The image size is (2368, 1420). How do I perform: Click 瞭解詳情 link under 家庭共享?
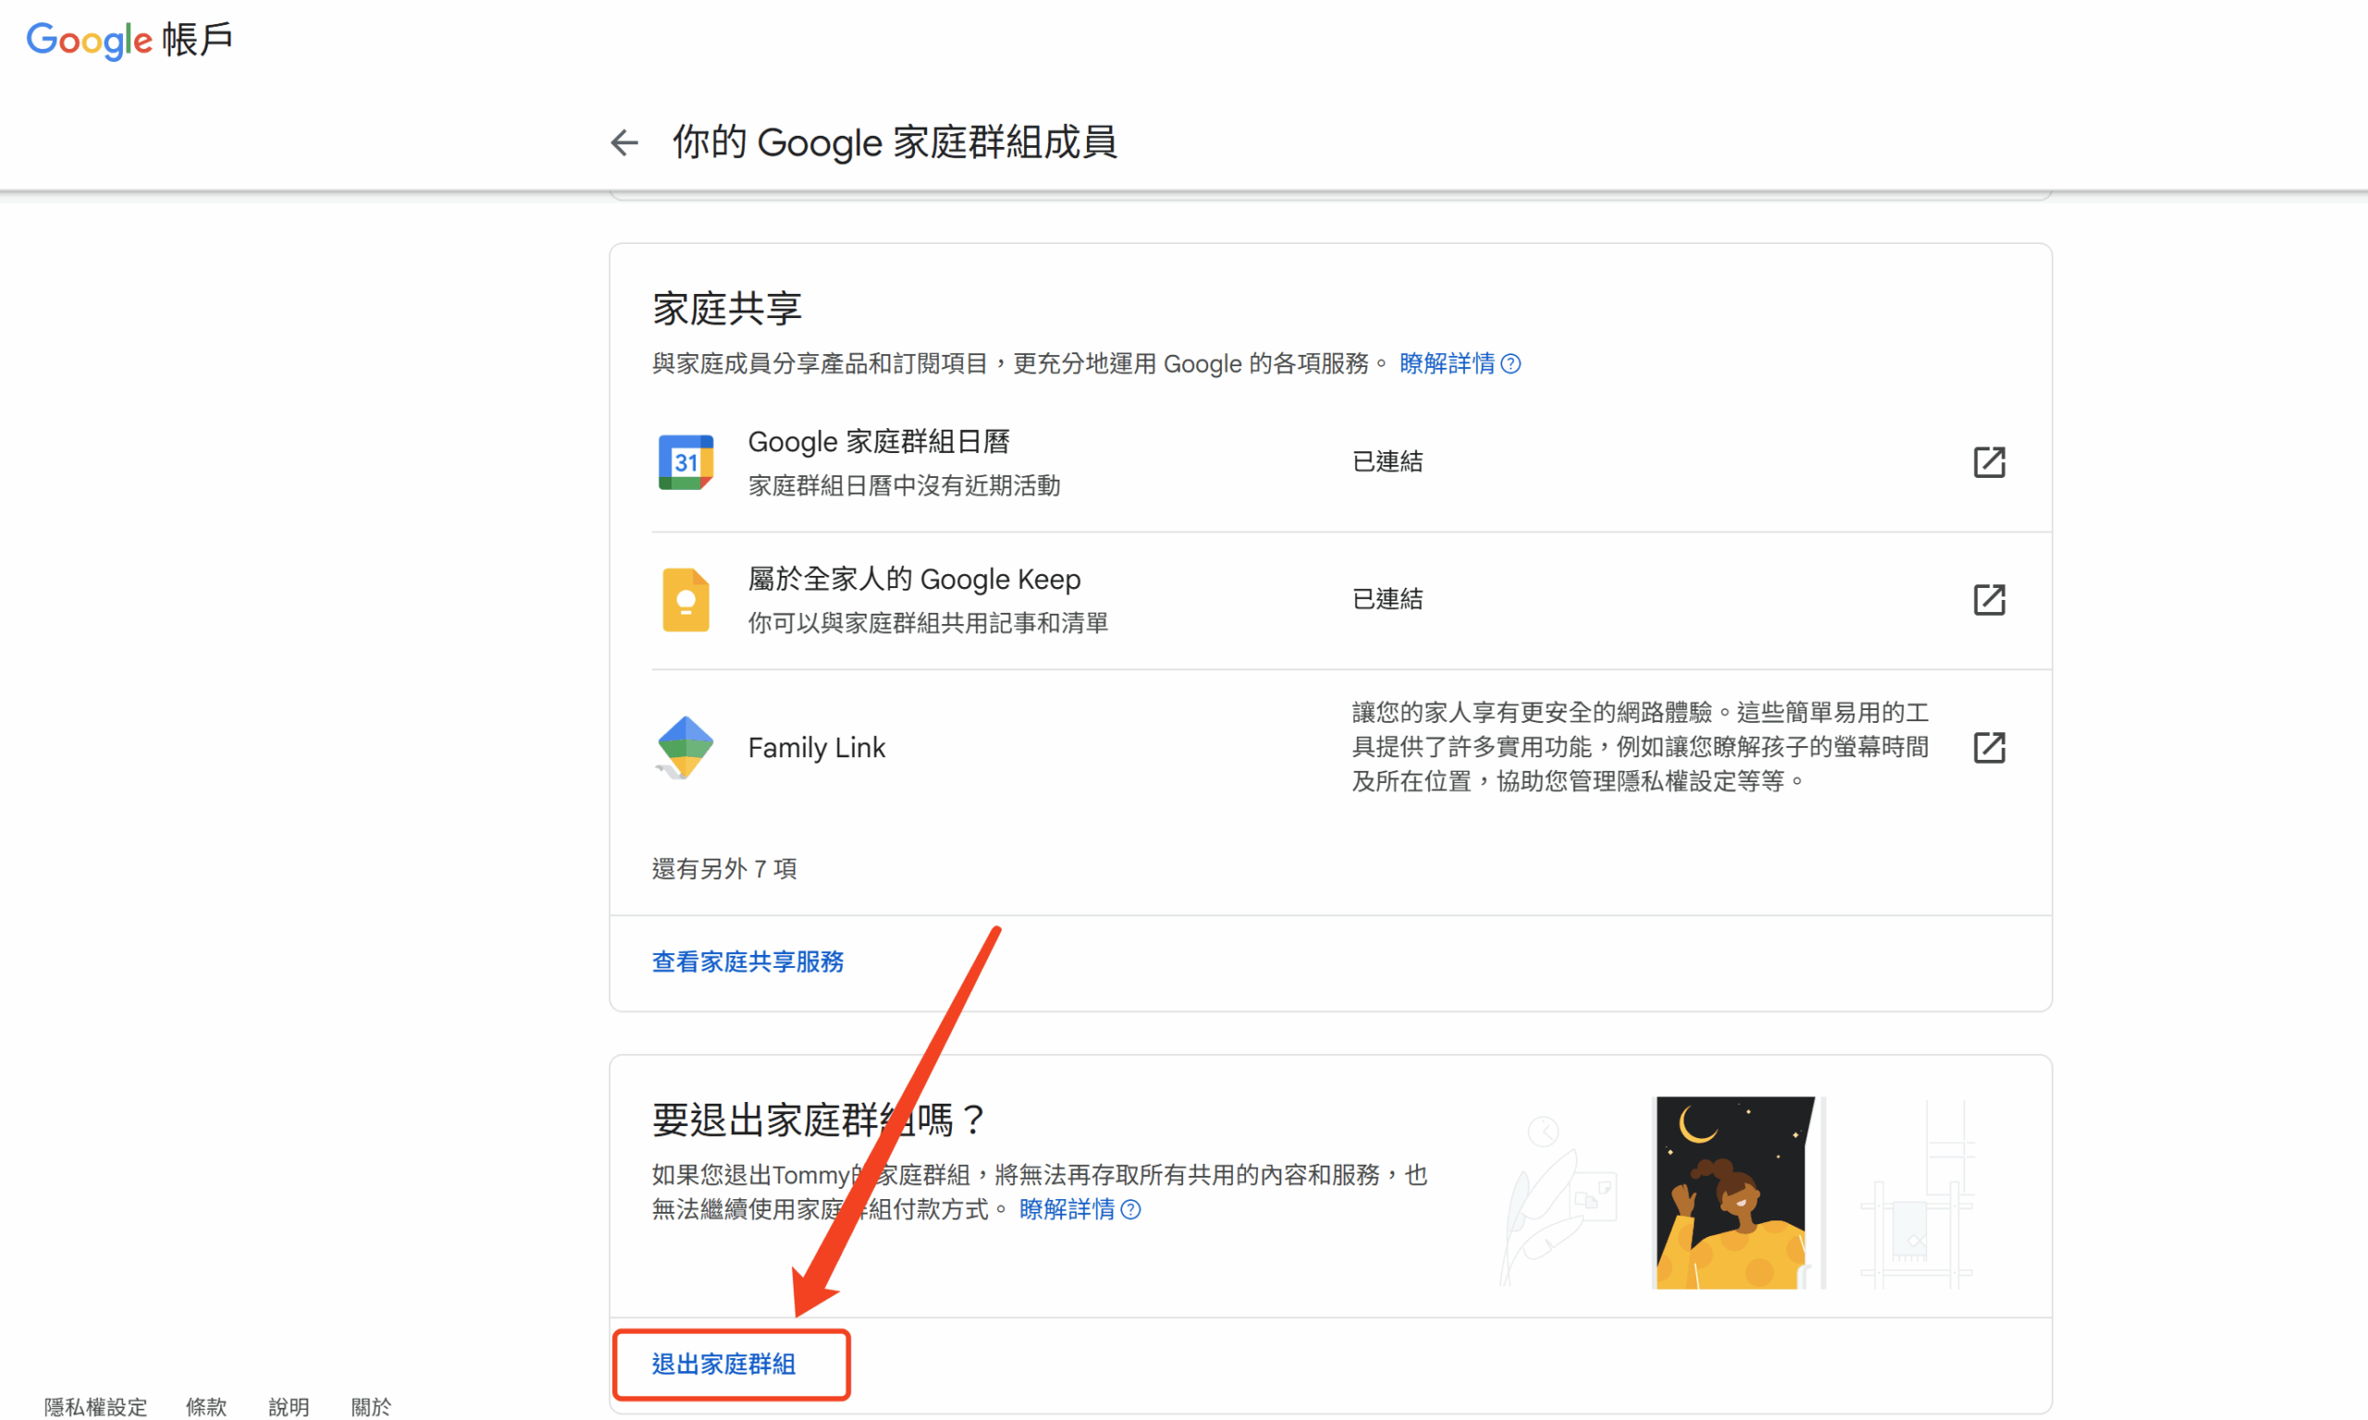click(x=1447, y=363)
